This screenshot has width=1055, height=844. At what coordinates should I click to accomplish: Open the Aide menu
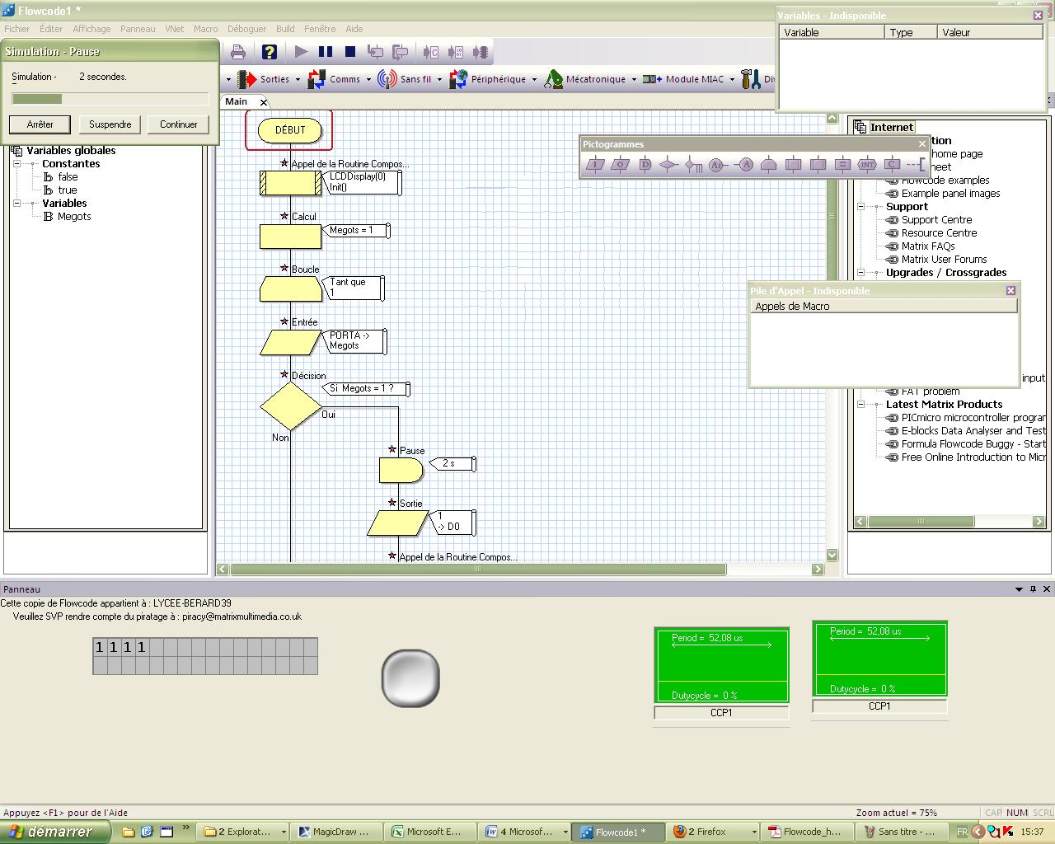pos(354,29)
